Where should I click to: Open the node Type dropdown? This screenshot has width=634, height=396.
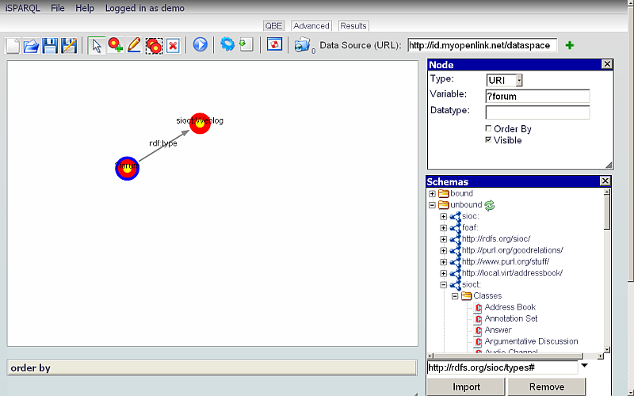(519, 80)
